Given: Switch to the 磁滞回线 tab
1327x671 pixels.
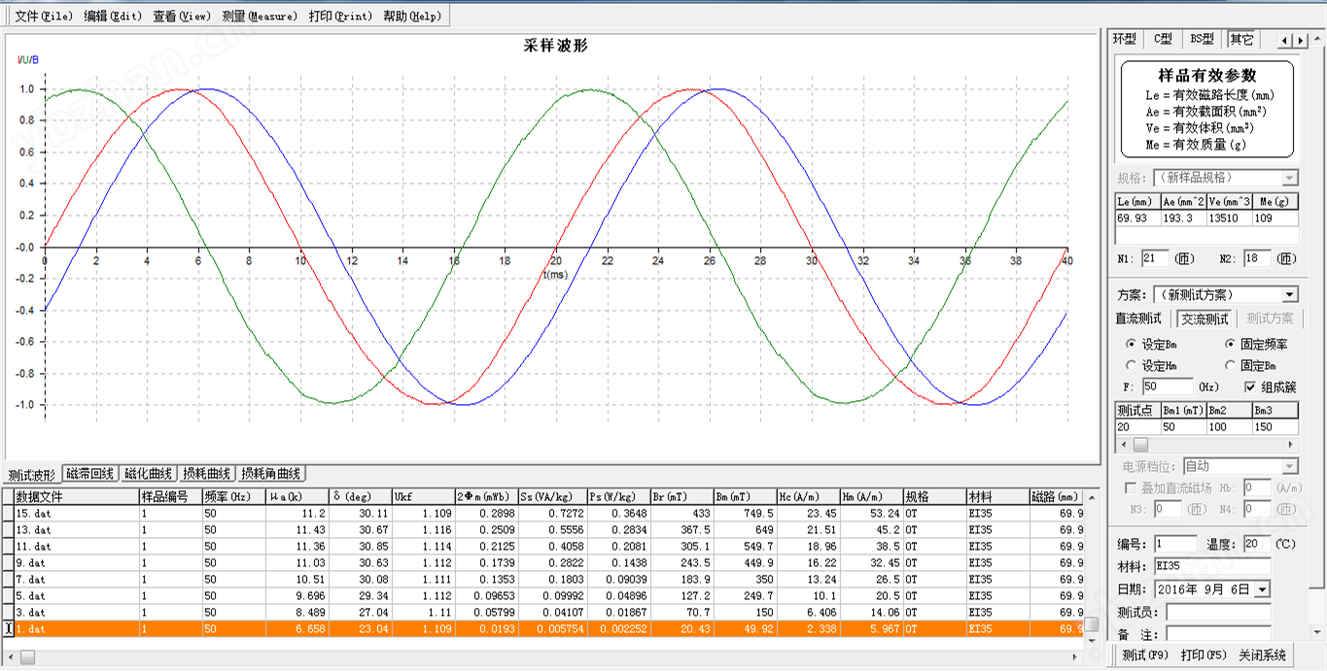Looking at the screenshot, I should (x=91, y=474).
